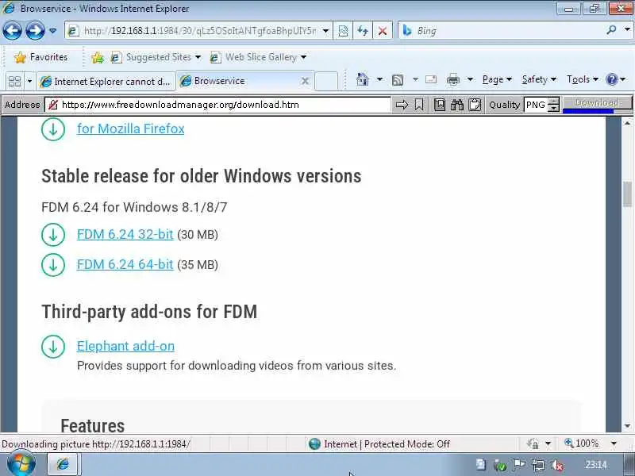The height and width of the screenshot is (476, 635).
Task: Open the Page menu
Action: (x=497, y=80)
